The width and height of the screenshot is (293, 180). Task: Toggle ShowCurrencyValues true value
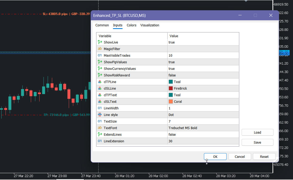[x=203, y=69]
